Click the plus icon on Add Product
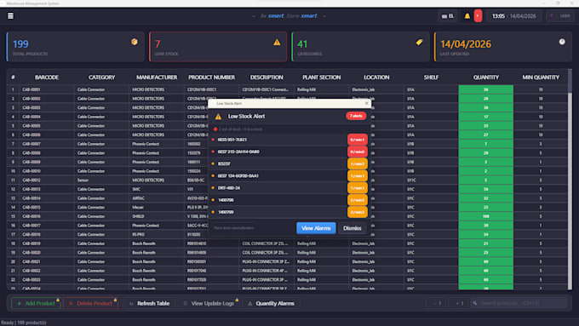This screenshot has height=326, width=579. [20, 304]
